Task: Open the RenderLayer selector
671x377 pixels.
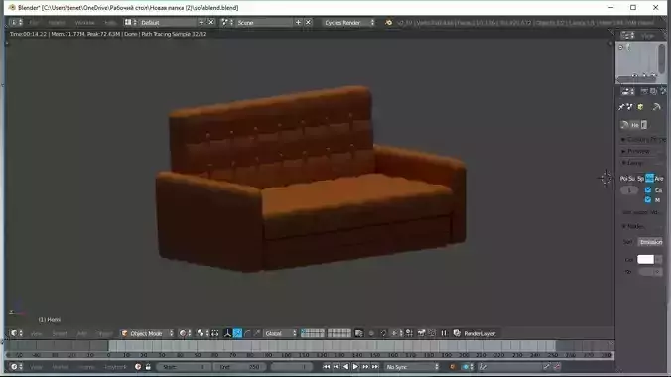Action: (x=474, y=333)
